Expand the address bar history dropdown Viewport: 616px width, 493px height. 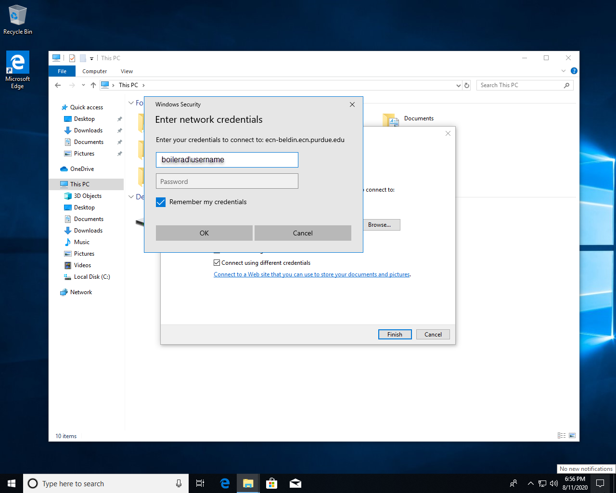458,85
